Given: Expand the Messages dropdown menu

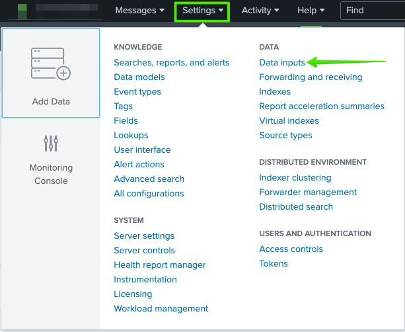Looking at the screenshot, I should coord(139,11).
